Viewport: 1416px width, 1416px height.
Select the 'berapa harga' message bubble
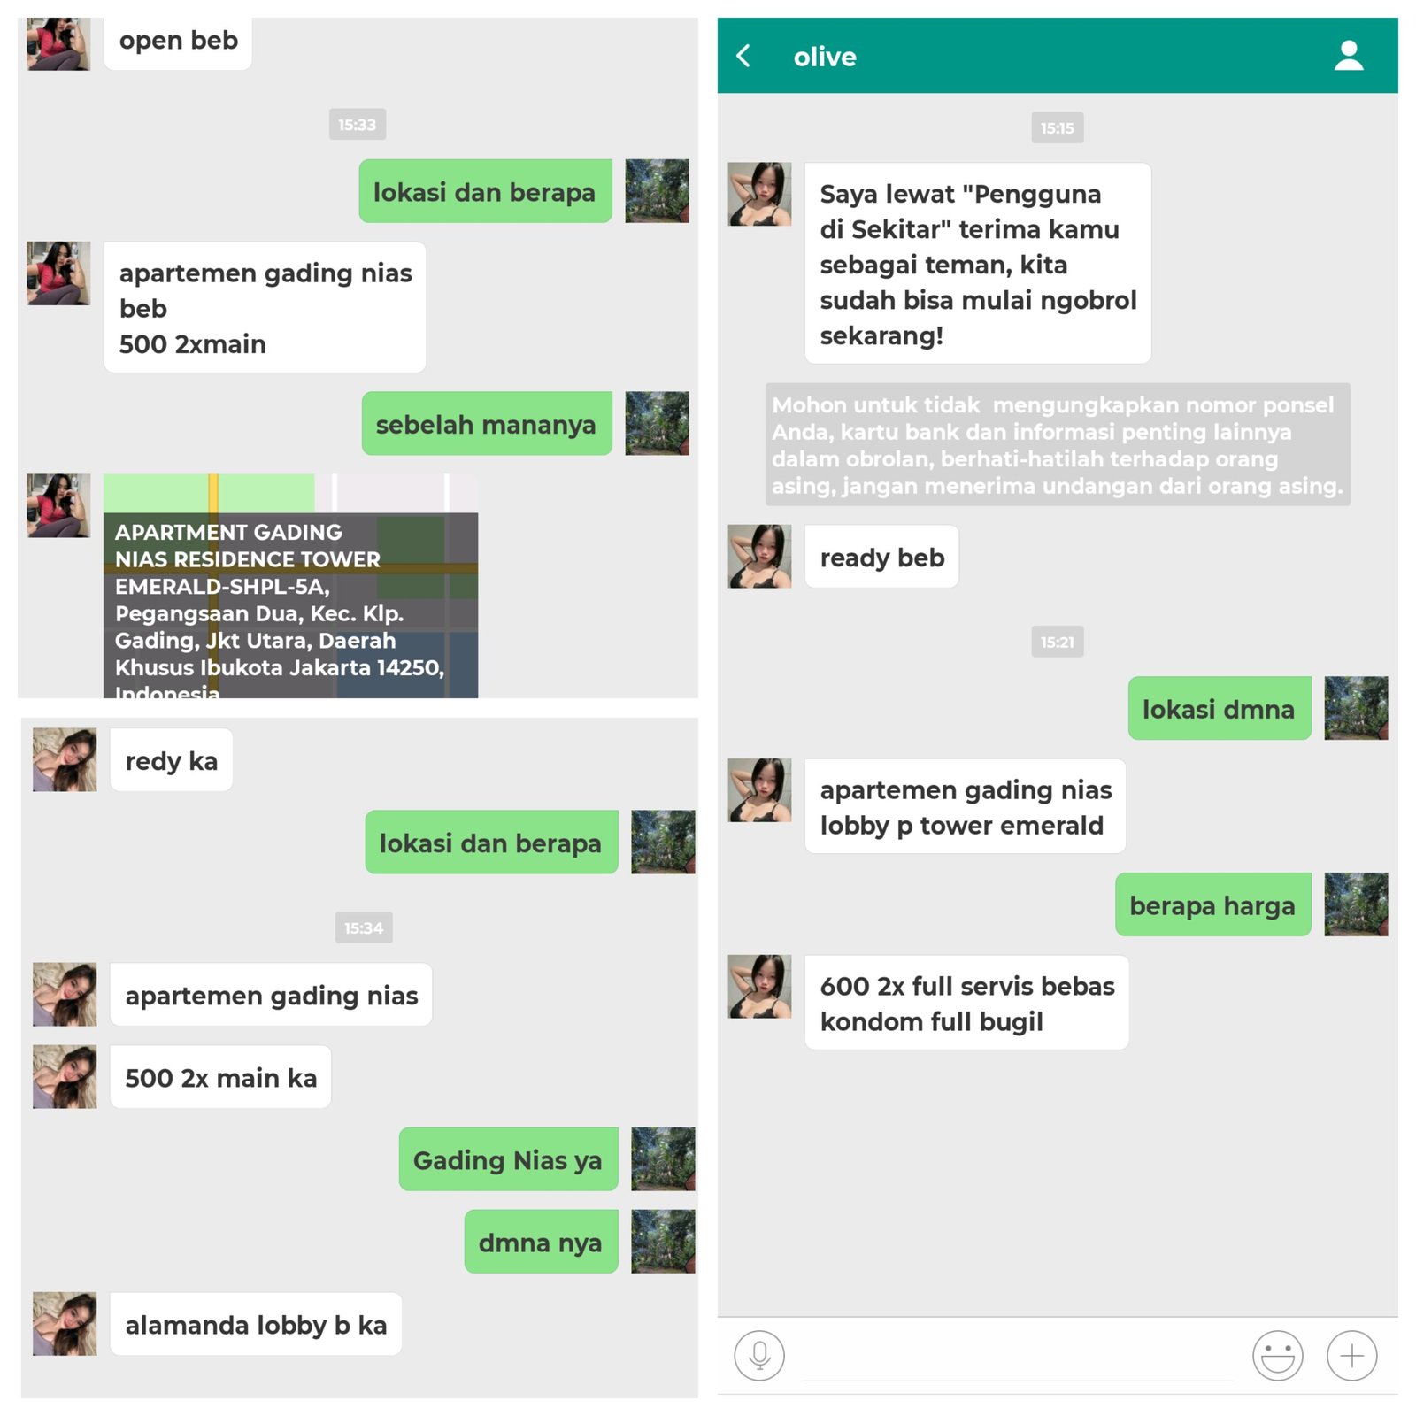coord(1212,904)
